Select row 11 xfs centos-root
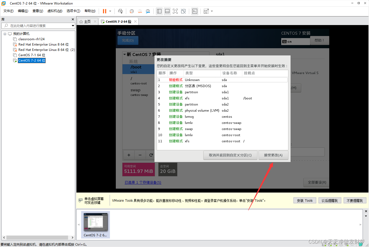 223,141
